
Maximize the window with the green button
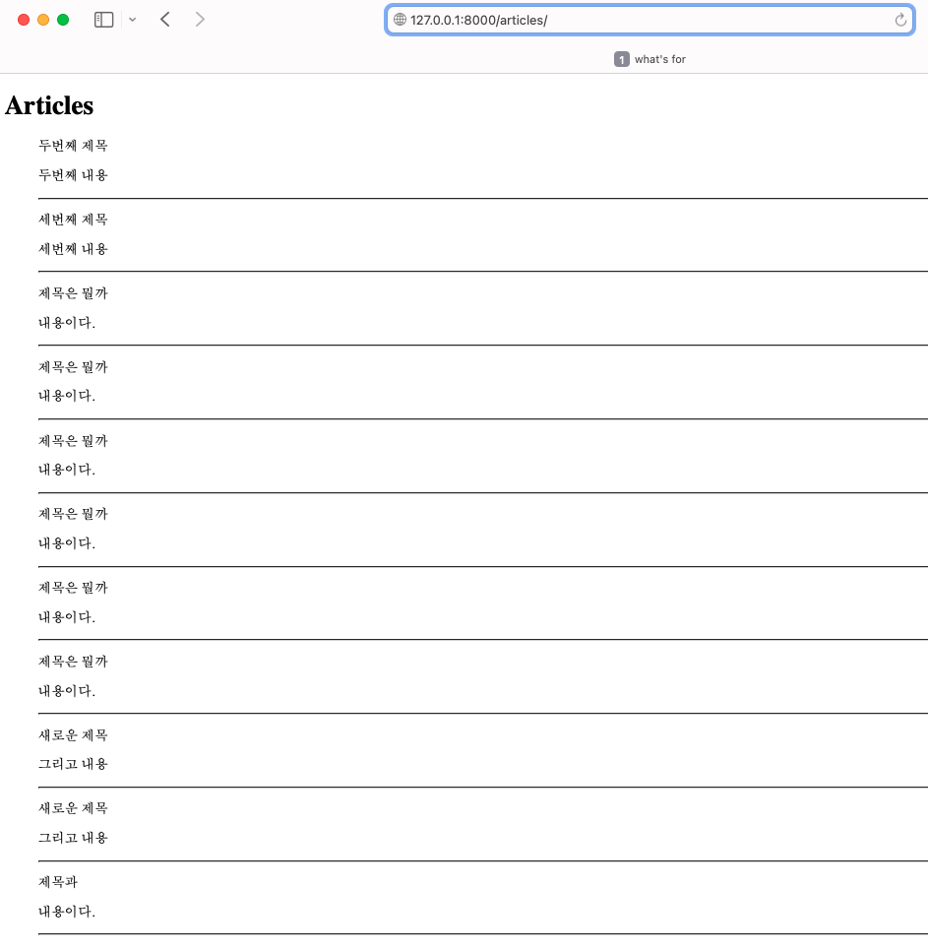(63, 20)
